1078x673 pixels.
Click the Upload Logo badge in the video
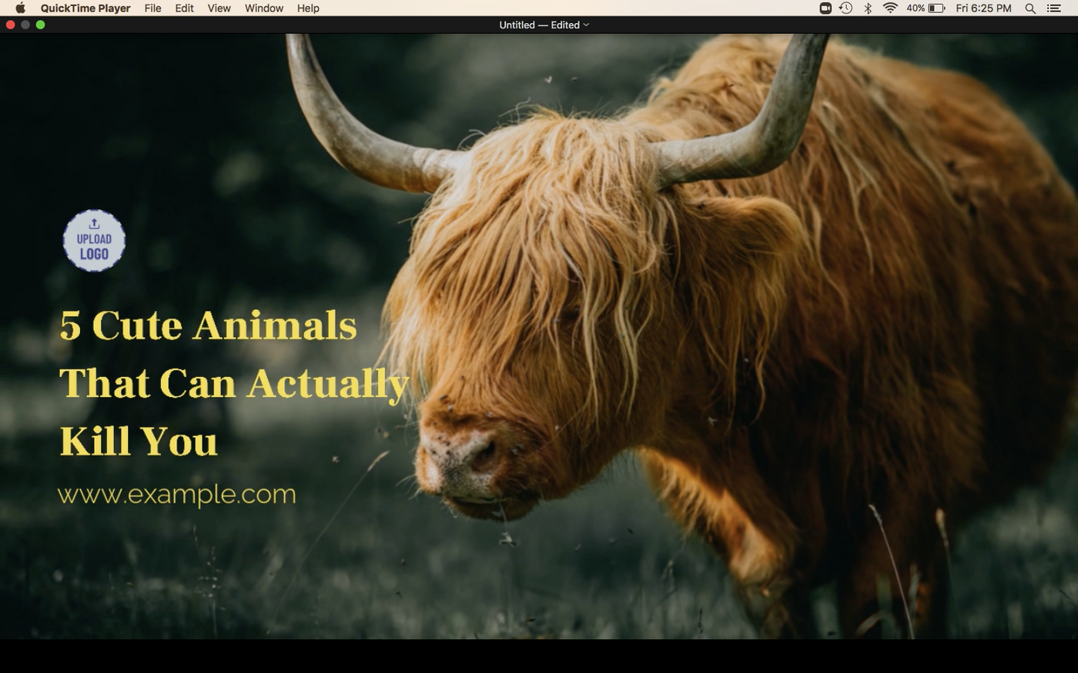[94, 241]
